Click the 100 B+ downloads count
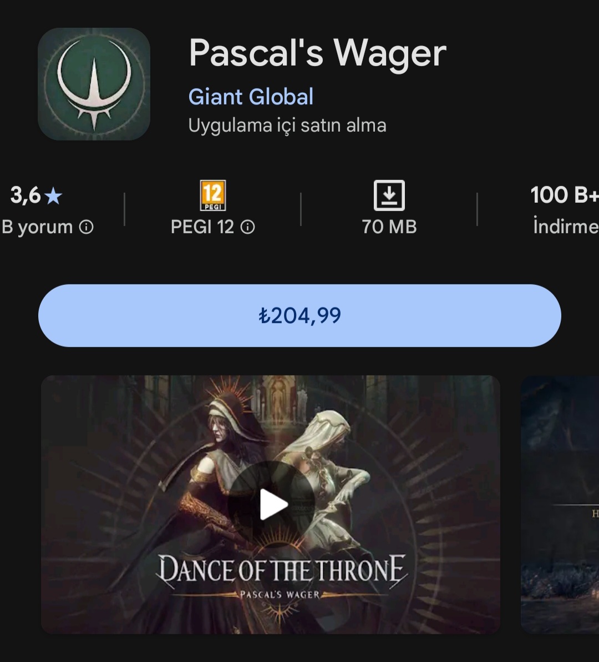The height and width of the screenshot is (662, 599). point(564,195)
